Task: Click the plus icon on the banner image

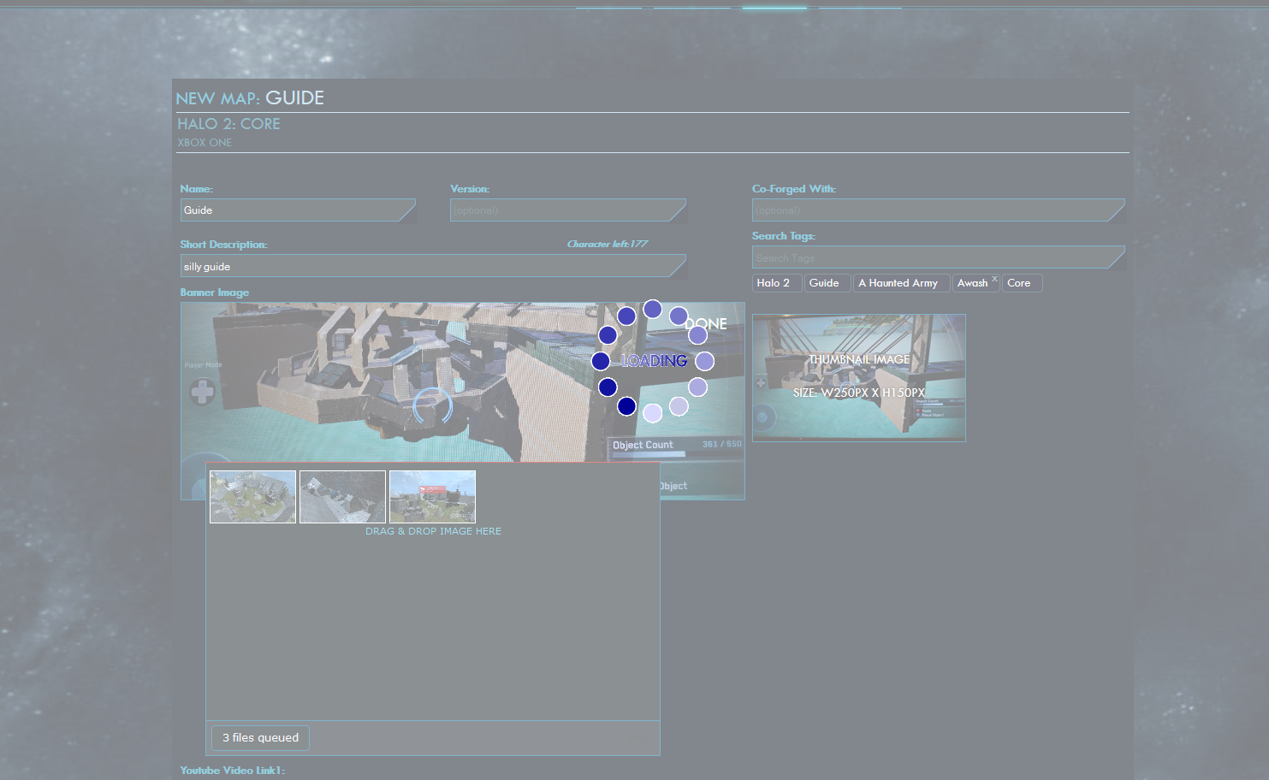Action: click(203, 393)
